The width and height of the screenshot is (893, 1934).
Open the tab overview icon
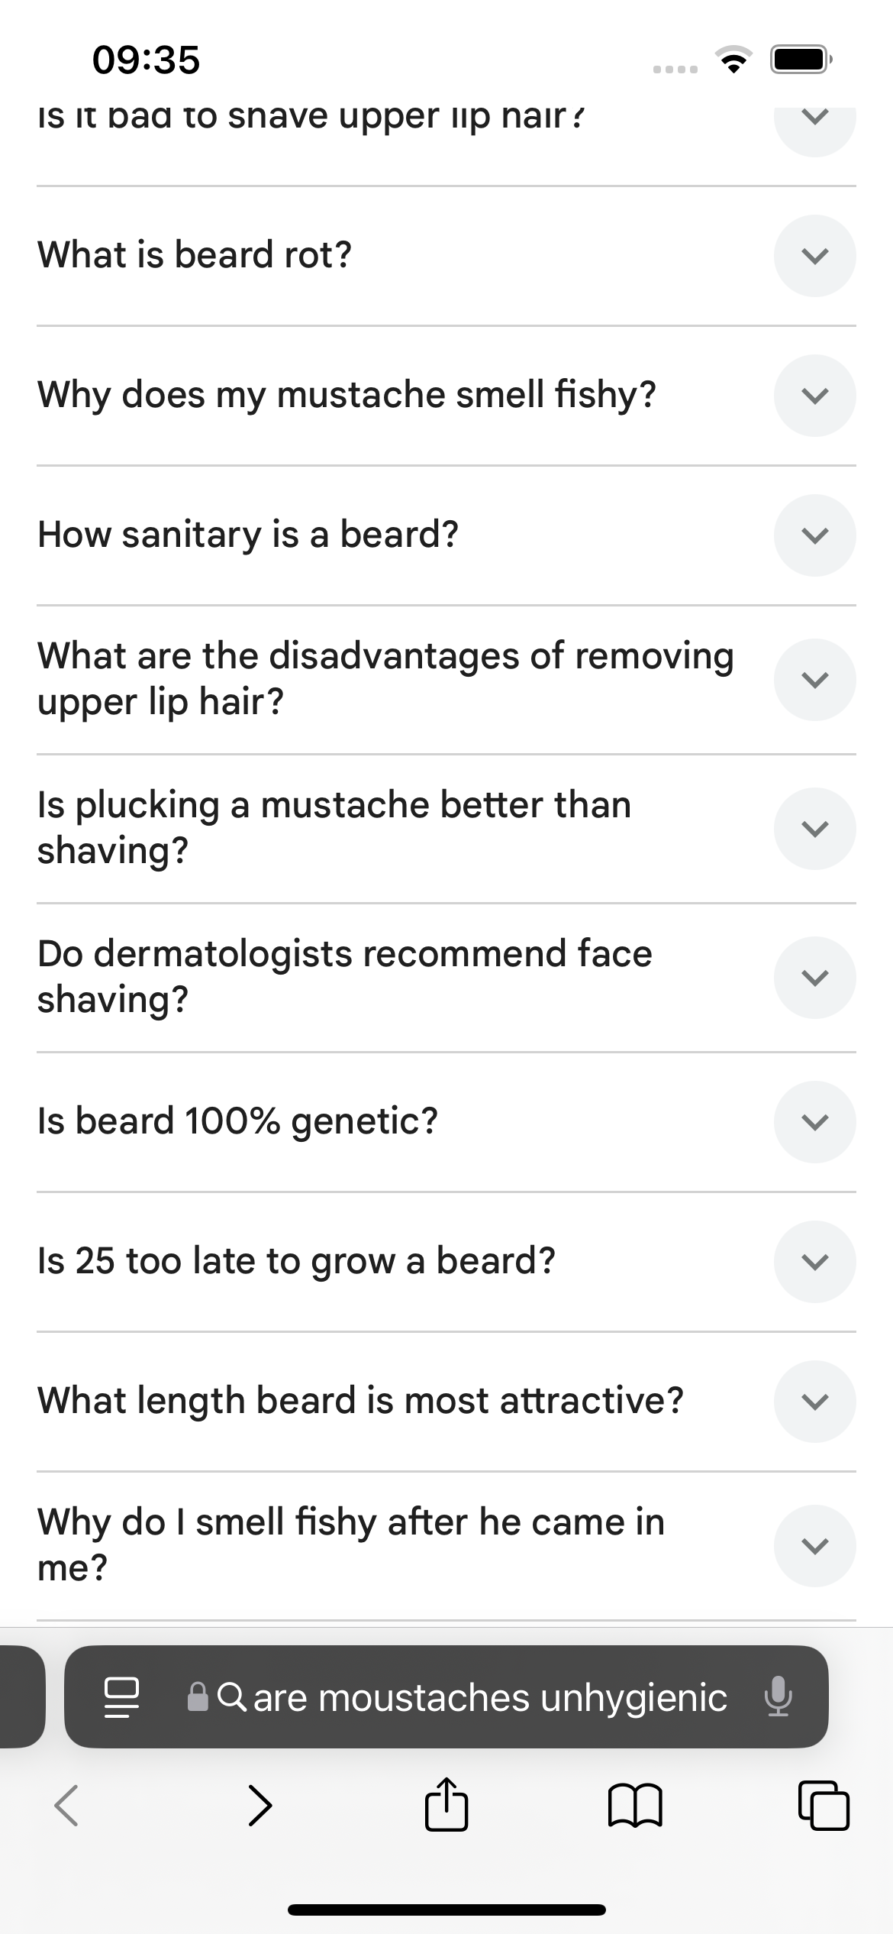(x=823, y=1806)
